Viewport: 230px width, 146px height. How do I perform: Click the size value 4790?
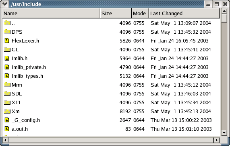[125, 67]
